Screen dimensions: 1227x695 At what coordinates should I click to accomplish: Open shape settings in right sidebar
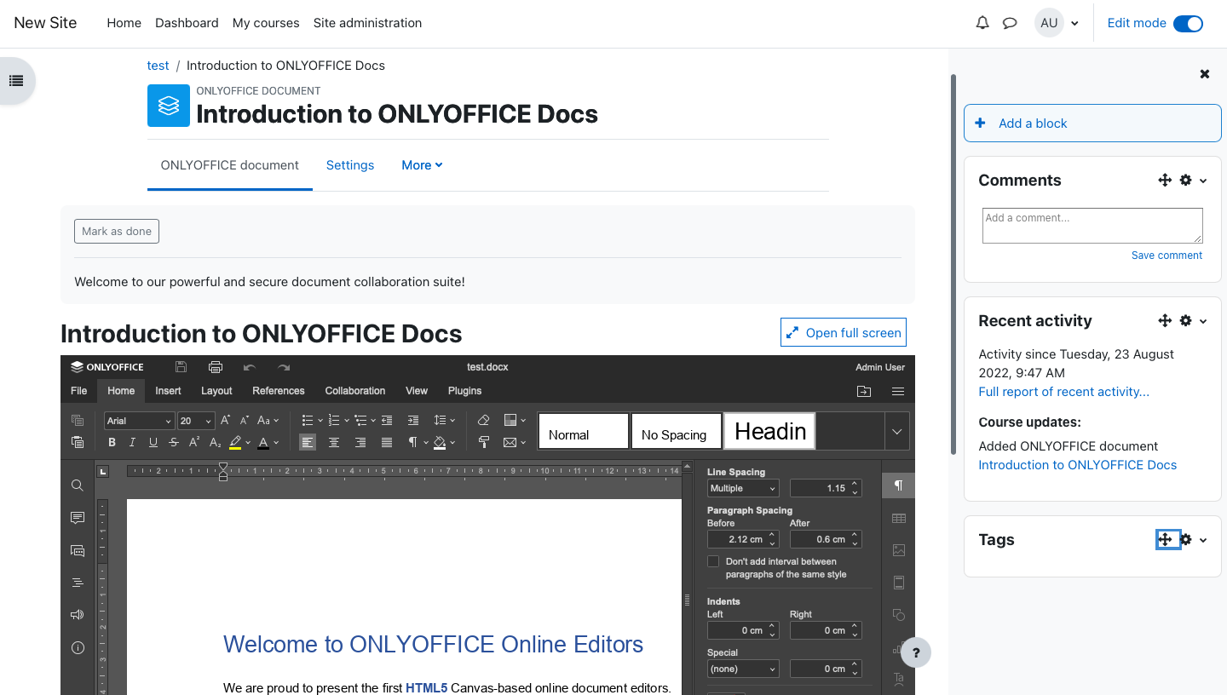(x=899, y=615)
